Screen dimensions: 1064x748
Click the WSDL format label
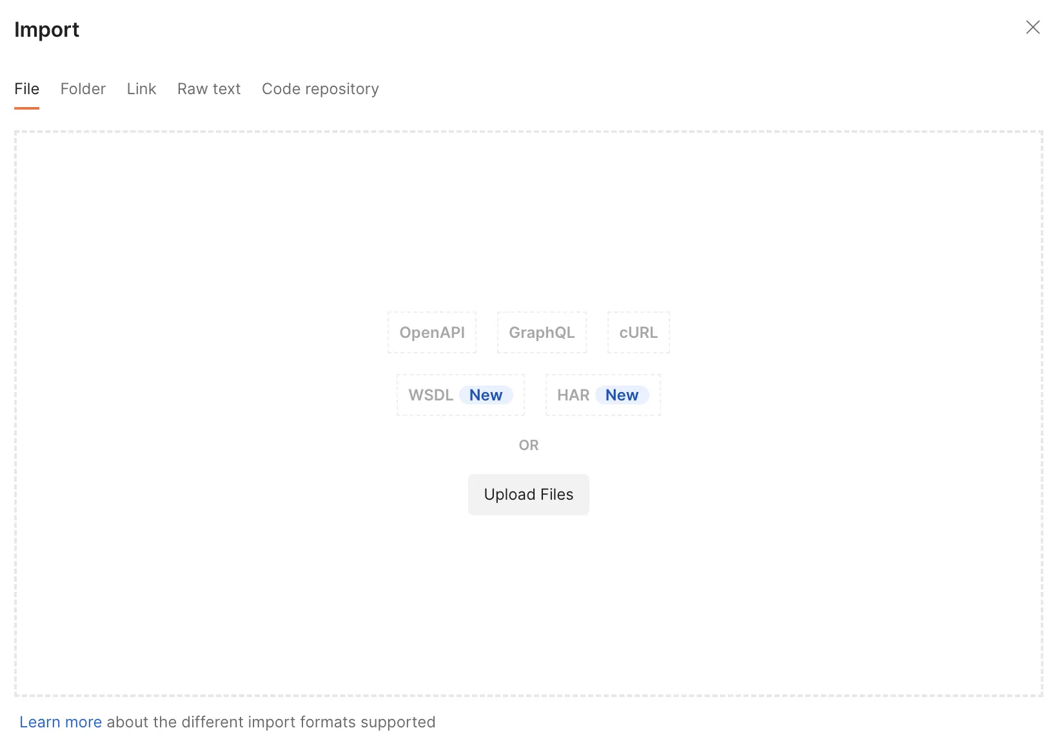pos(431,395)
